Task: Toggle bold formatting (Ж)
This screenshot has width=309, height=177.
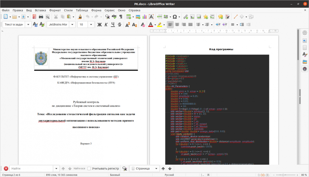Action: [99, 24]
